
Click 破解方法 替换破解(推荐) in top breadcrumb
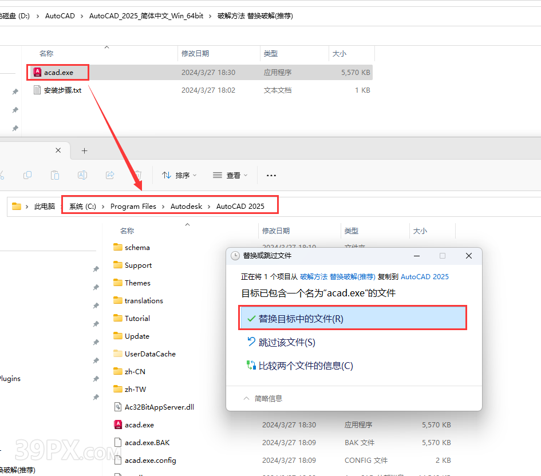click(x=255, y=16)
